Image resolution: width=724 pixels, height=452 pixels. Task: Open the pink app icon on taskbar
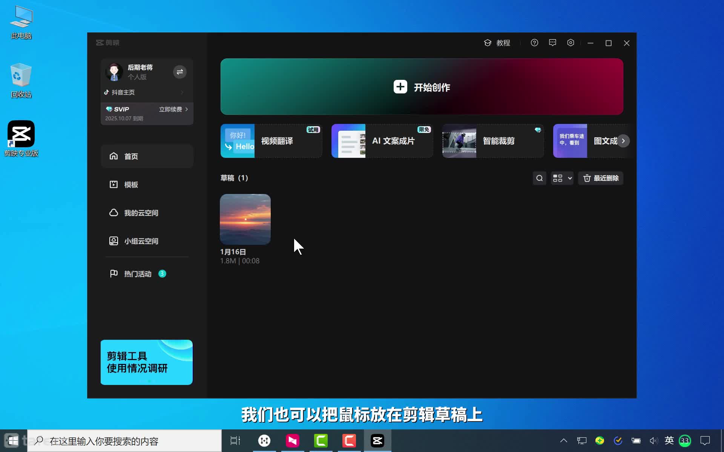coord(293,441)
